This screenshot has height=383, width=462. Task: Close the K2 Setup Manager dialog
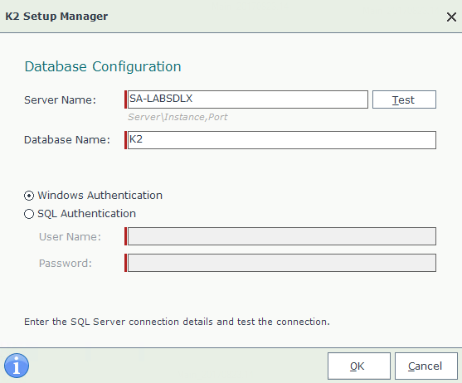[x=451, y=17]
